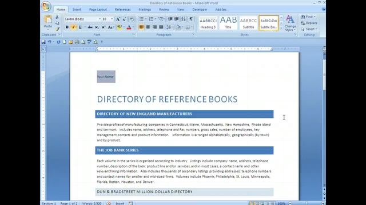Click the Find button

tap(308, 17)
